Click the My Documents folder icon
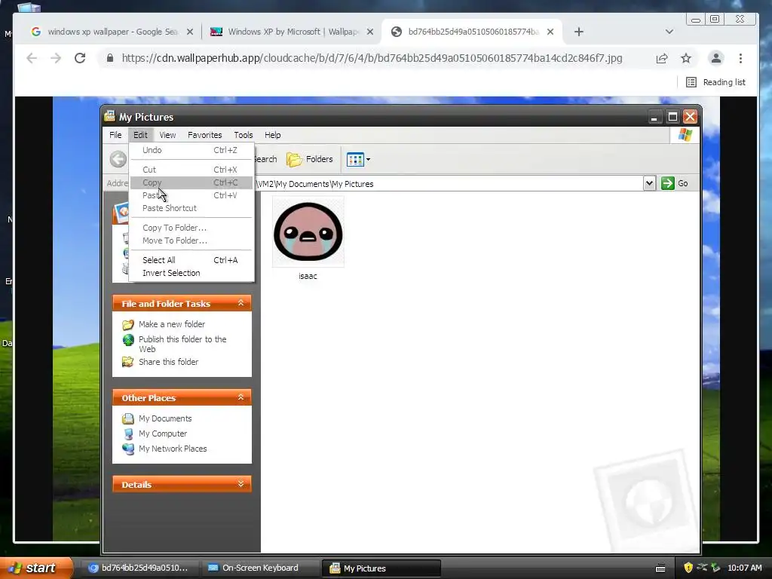 (x=128, y=418)
